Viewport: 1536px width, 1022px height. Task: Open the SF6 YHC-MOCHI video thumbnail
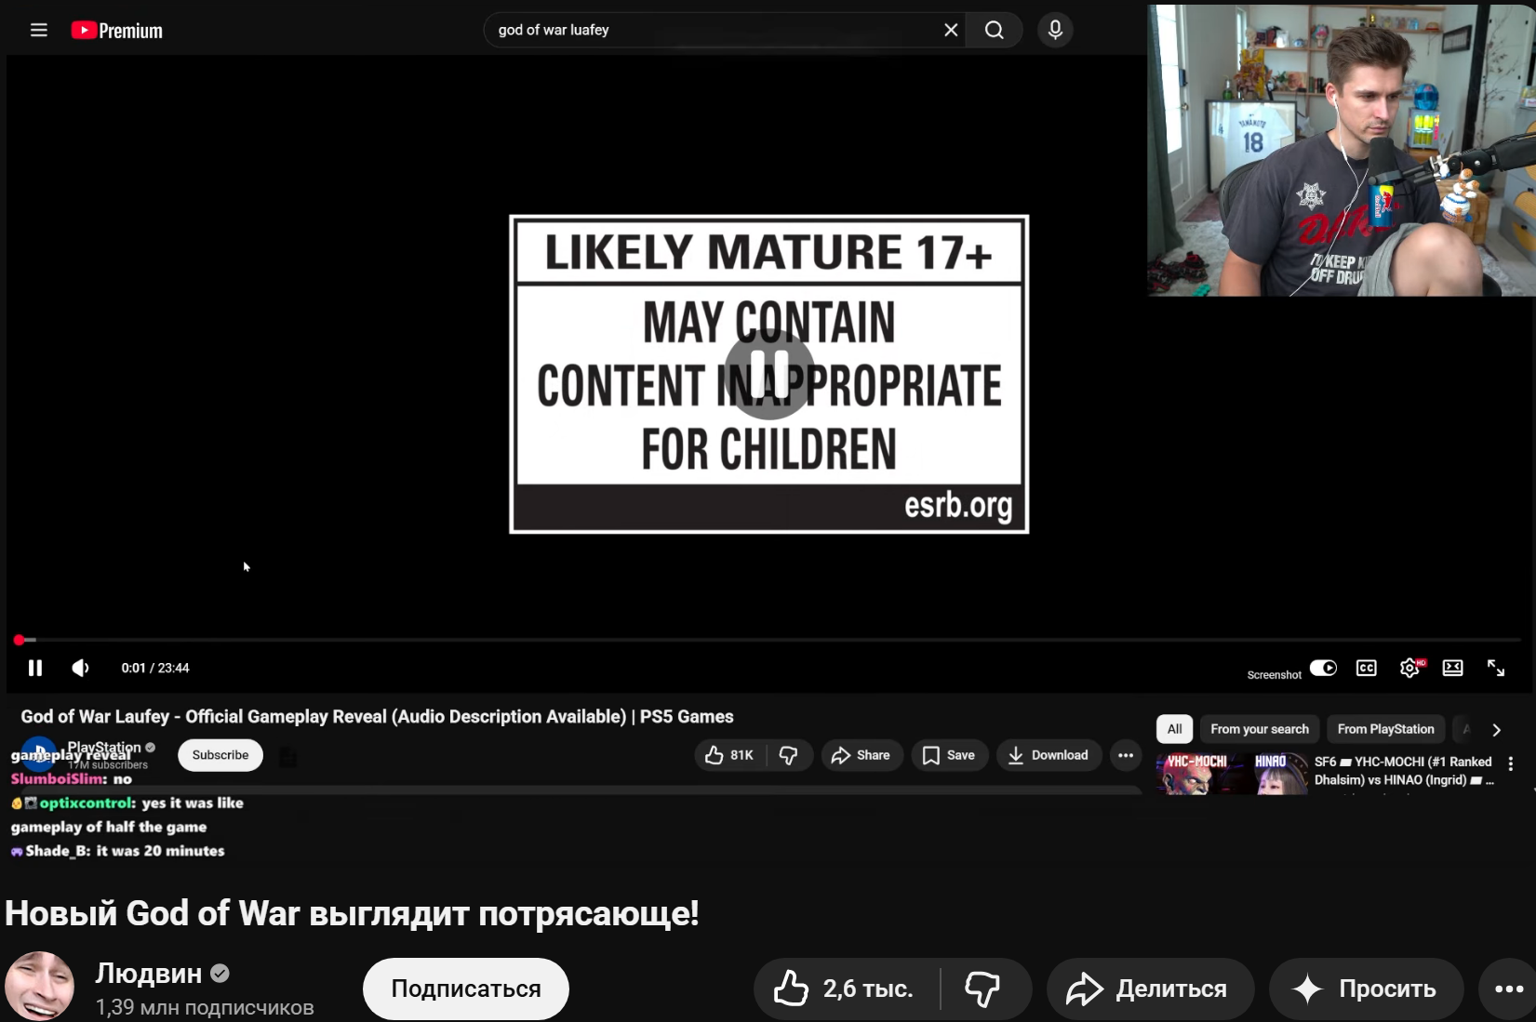tap(1232, 774)
